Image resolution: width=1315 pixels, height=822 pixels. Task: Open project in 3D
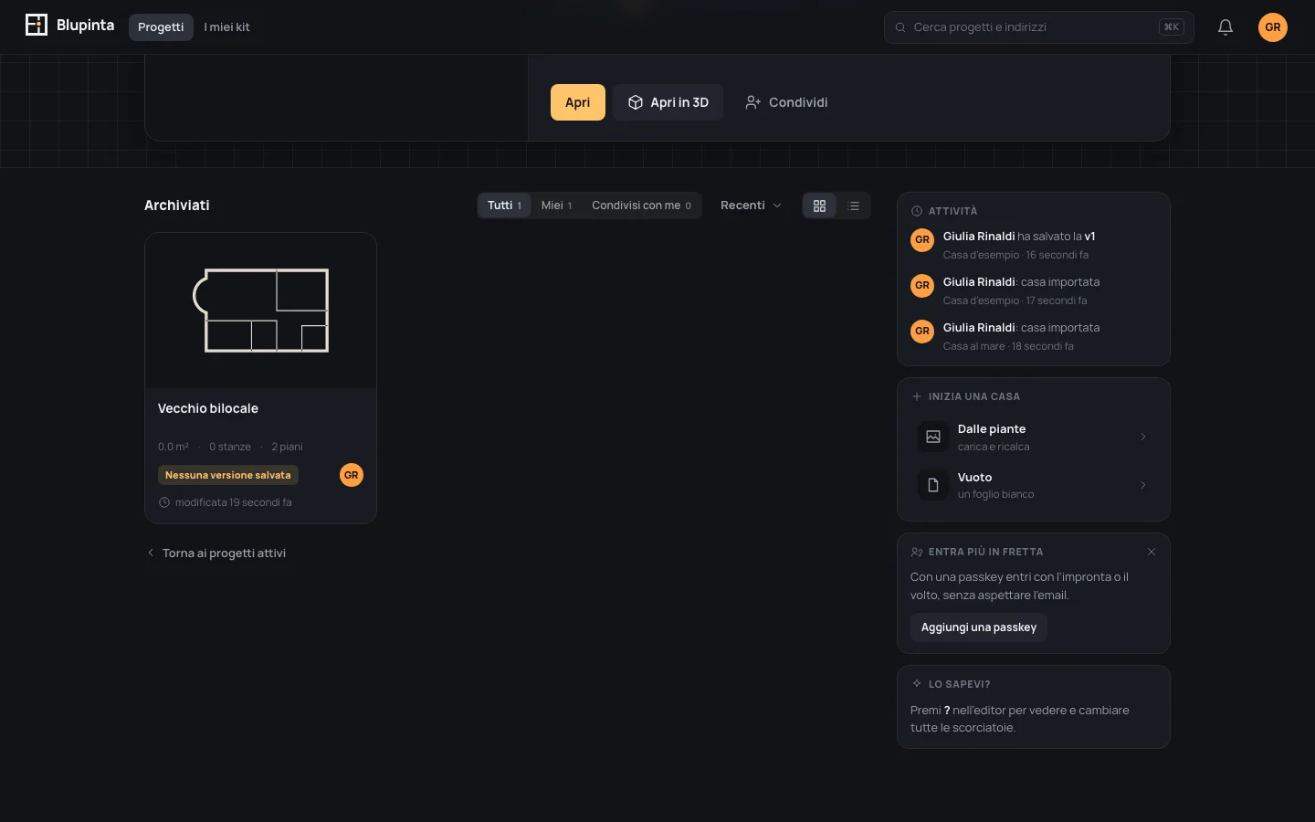668,102
